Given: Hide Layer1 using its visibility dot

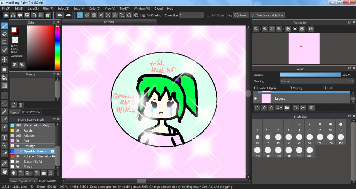Looking at the screenshot, I should click(256, 98).
